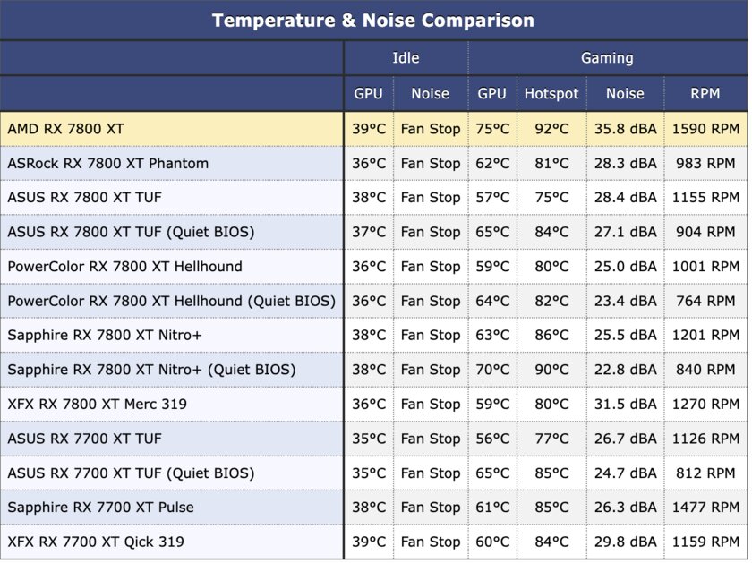This screenshot has height=563, width=752.
Task: Click the 764 RPM cell
Action: pos(705,301)
